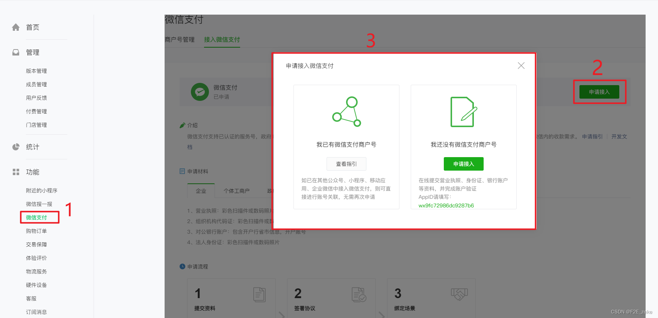Click the inbox icon beside 管理

(x=16, y=52)
